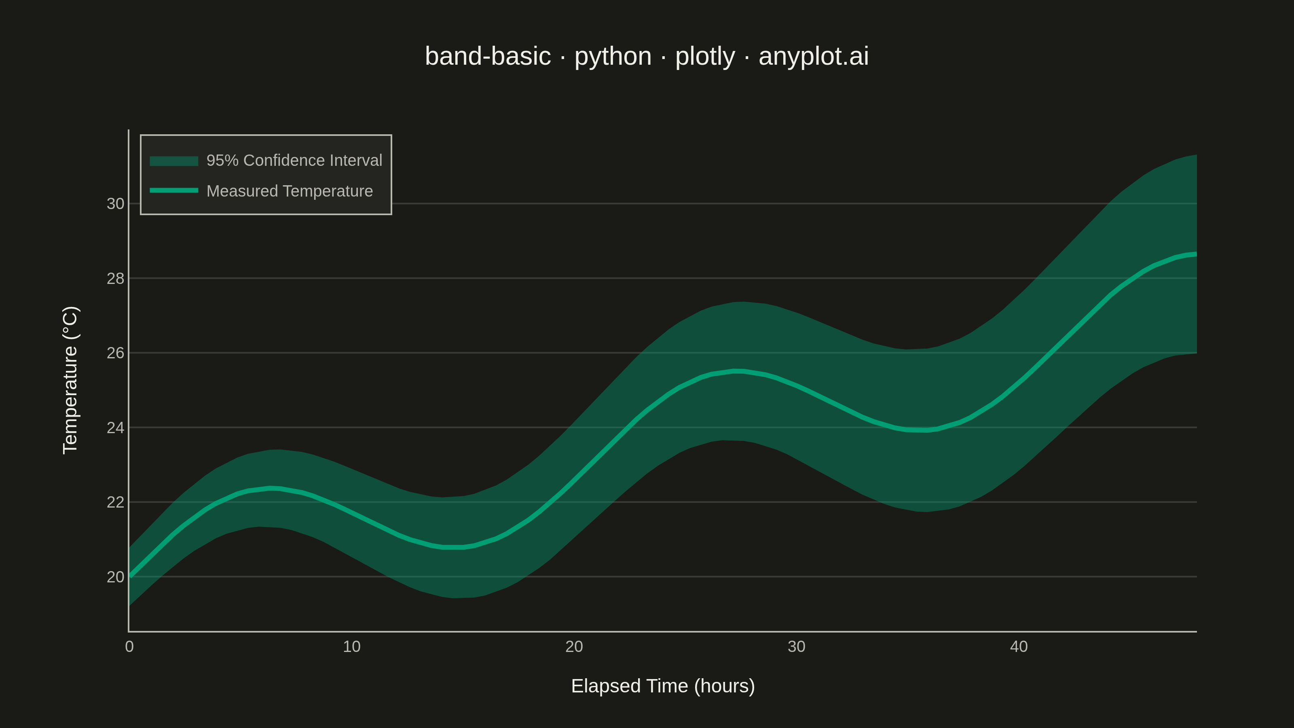This screenshot has width=1294, height=728.
Task: Click the temperature line trough near hour 14
Action: [x=452, y=547]
